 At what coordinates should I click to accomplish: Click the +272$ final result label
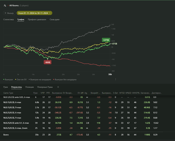tap(114, 44)
